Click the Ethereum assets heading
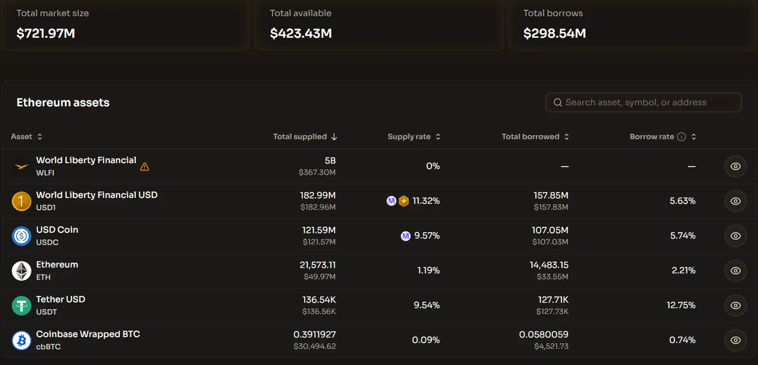The image size is (758, 365). 63,102
